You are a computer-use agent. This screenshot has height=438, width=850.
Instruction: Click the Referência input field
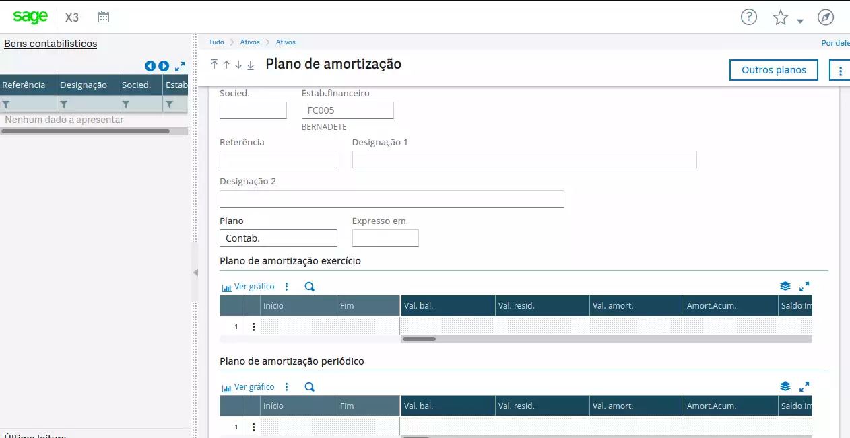[x=278, y=159]
